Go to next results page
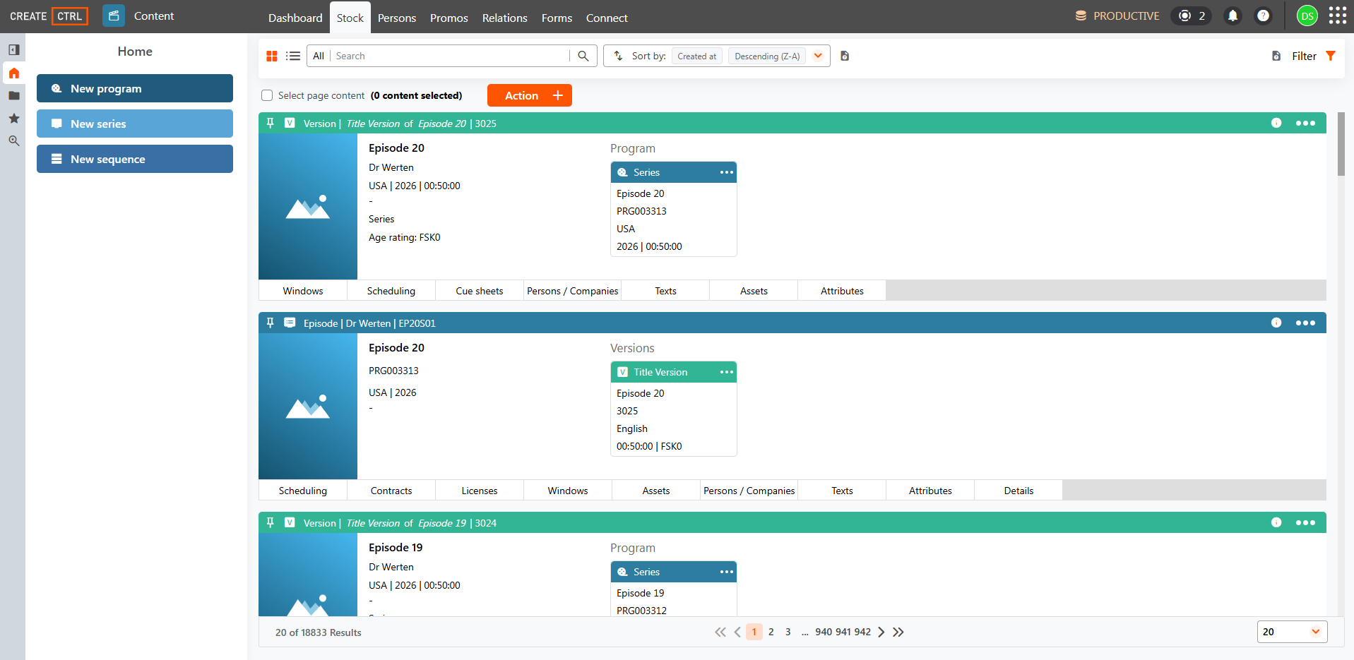1354x660 pixels. tap(881, 632)
